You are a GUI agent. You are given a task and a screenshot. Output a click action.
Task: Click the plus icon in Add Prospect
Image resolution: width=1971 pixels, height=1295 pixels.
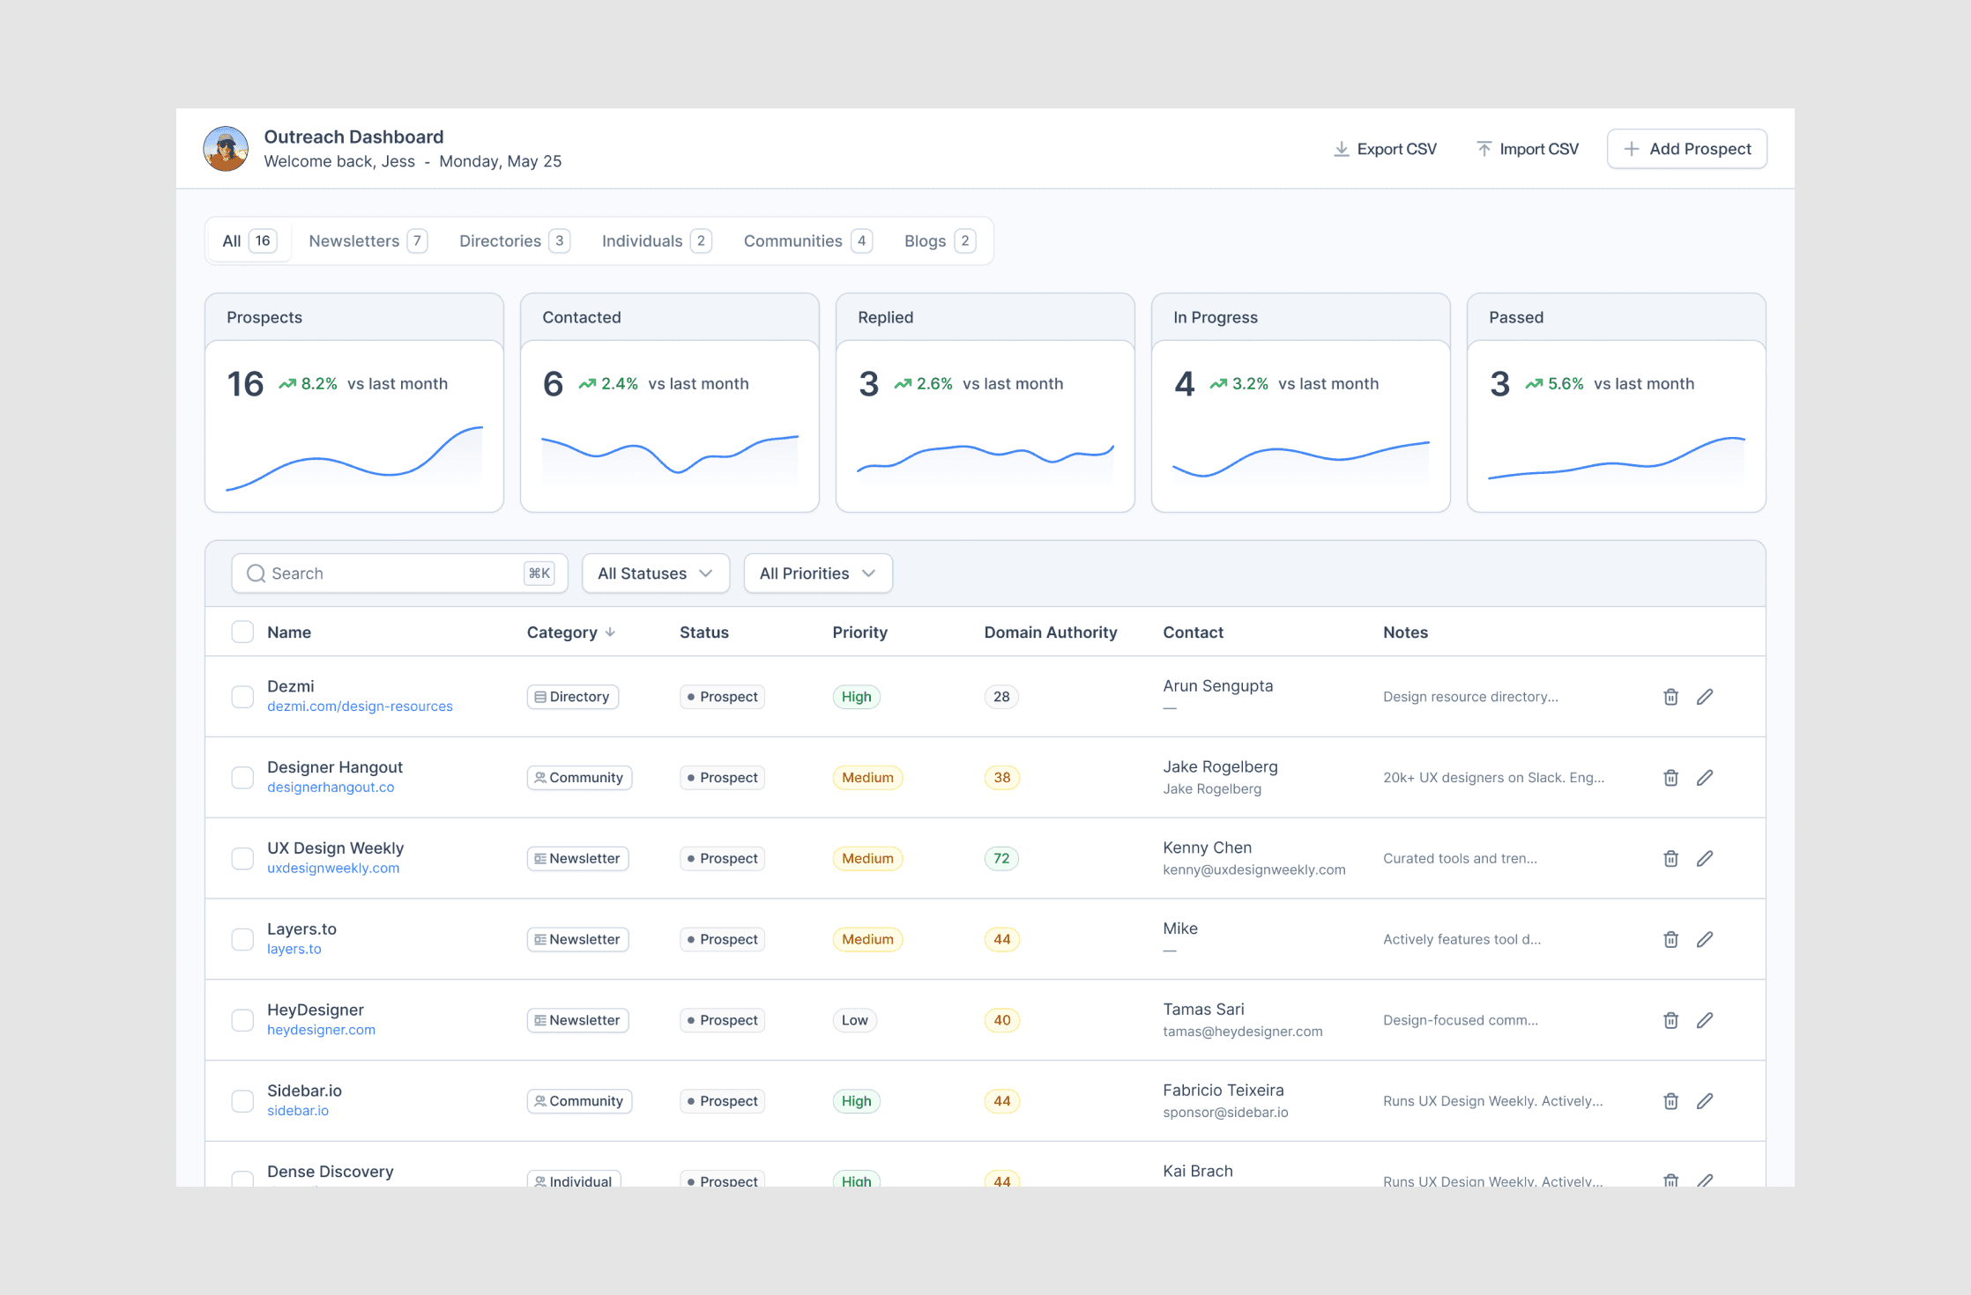click(1632, 149)
